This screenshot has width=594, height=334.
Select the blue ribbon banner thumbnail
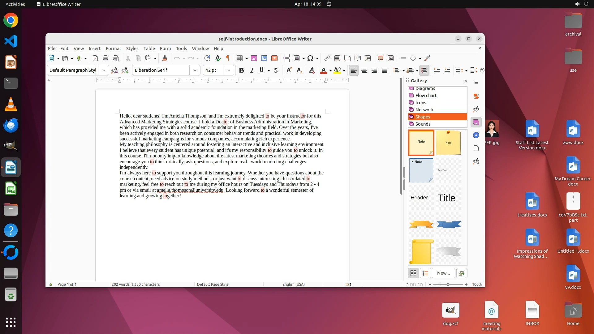click(449, 225)
